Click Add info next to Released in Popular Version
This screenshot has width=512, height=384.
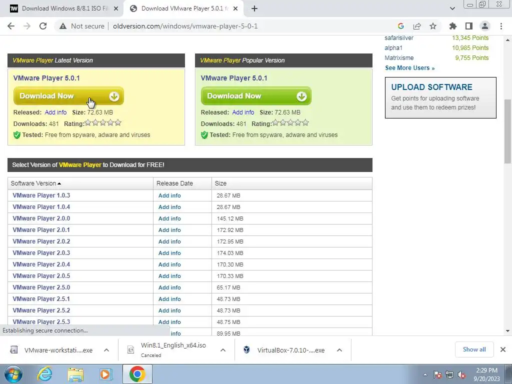243,112
